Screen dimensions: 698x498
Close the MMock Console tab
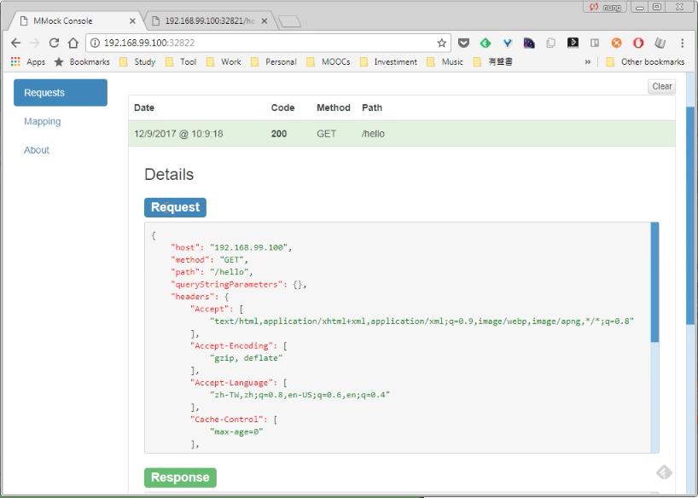point(132,21)
